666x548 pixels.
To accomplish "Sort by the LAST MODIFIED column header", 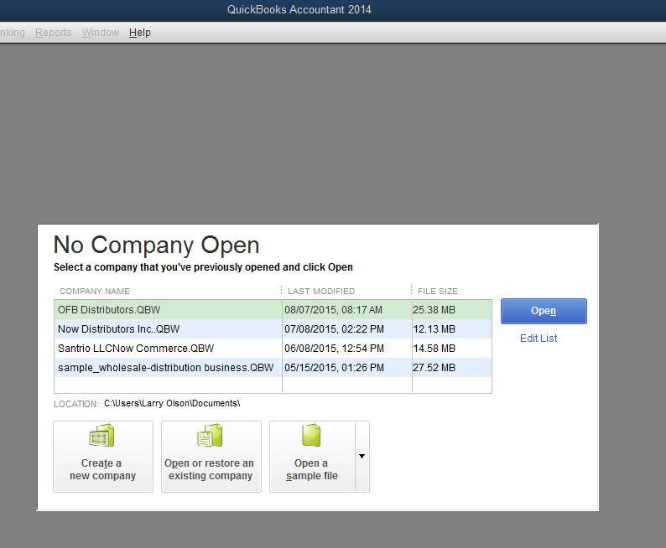I will 321,292.
